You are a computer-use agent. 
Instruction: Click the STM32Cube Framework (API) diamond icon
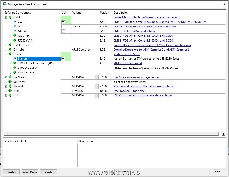coord(15,63)
